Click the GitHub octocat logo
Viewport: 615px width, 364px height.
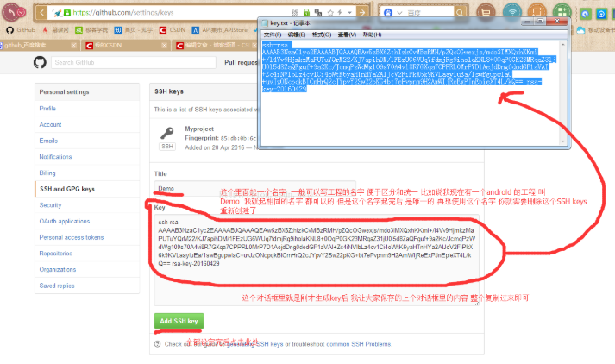coord(40,62)
